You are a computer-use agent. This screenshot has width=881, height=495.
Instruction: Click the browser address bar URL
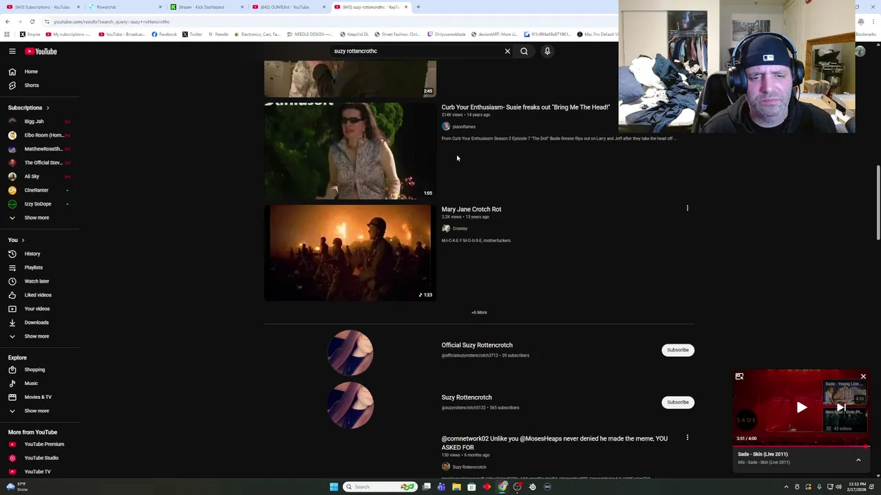[x=112, y=21]
